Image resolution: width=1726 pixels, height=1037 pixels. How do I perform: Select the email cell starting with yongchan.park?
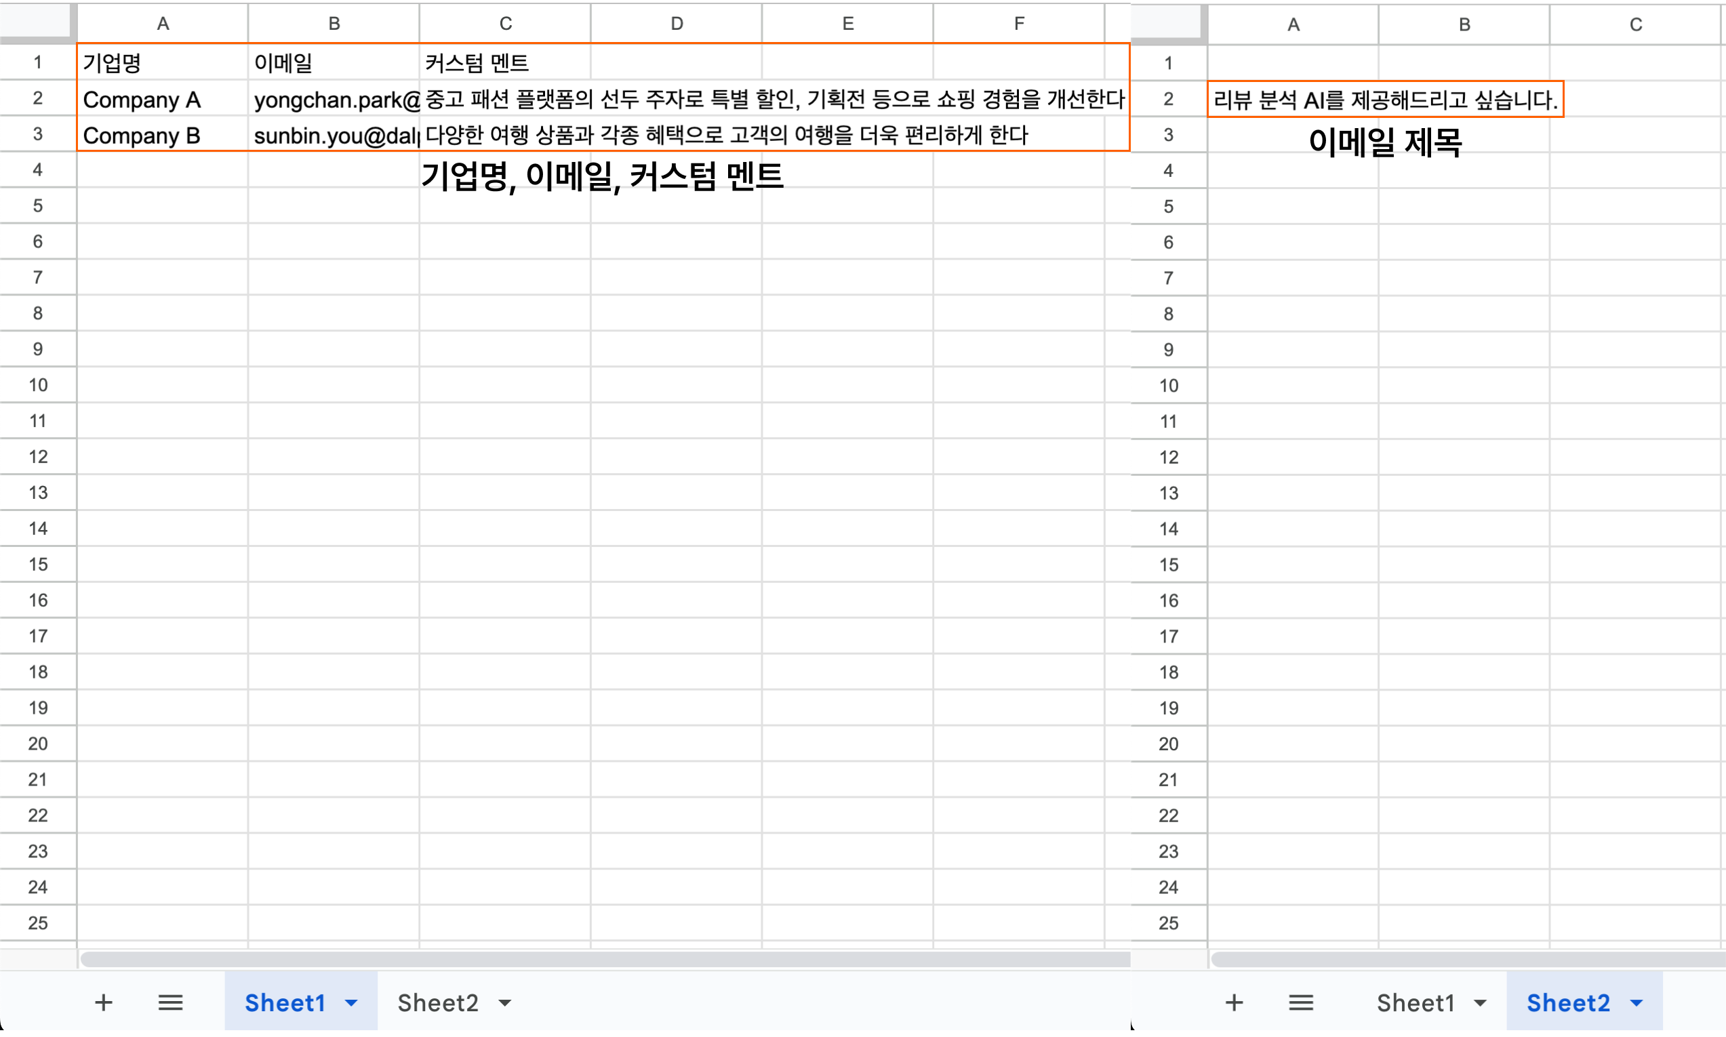(334, 99)
